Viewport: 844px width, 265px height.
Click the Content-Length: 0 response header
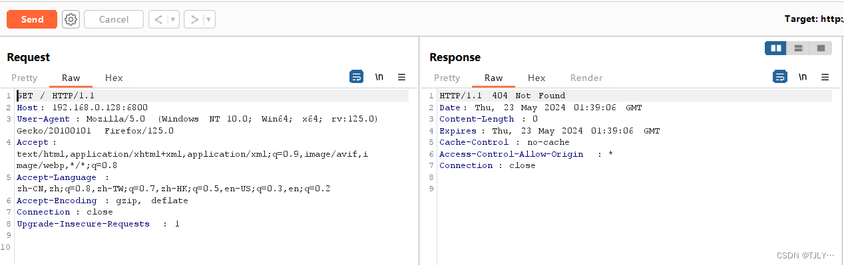489,119
